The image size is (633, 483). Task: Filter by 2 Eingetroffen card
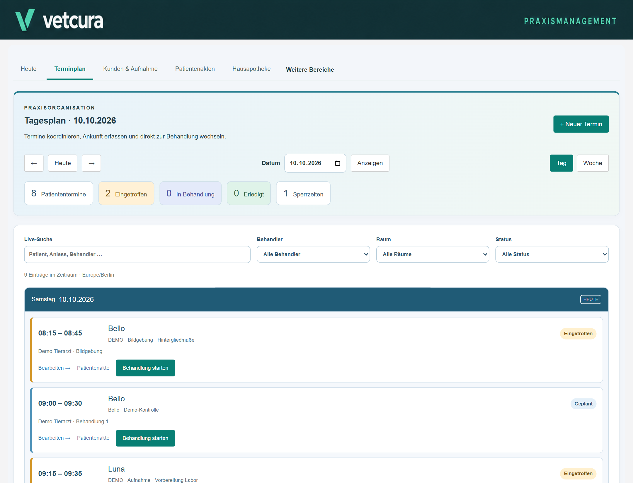click(x=126, y=193)
